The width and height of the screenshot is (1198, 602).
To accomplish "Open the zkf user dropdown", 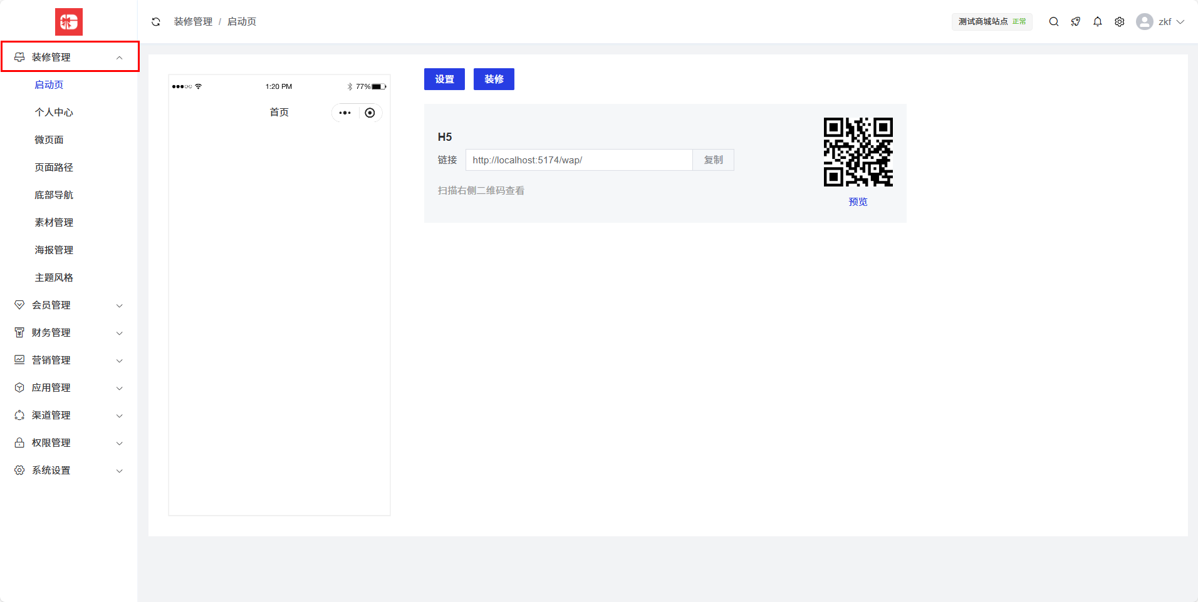I will [1161, 22].
